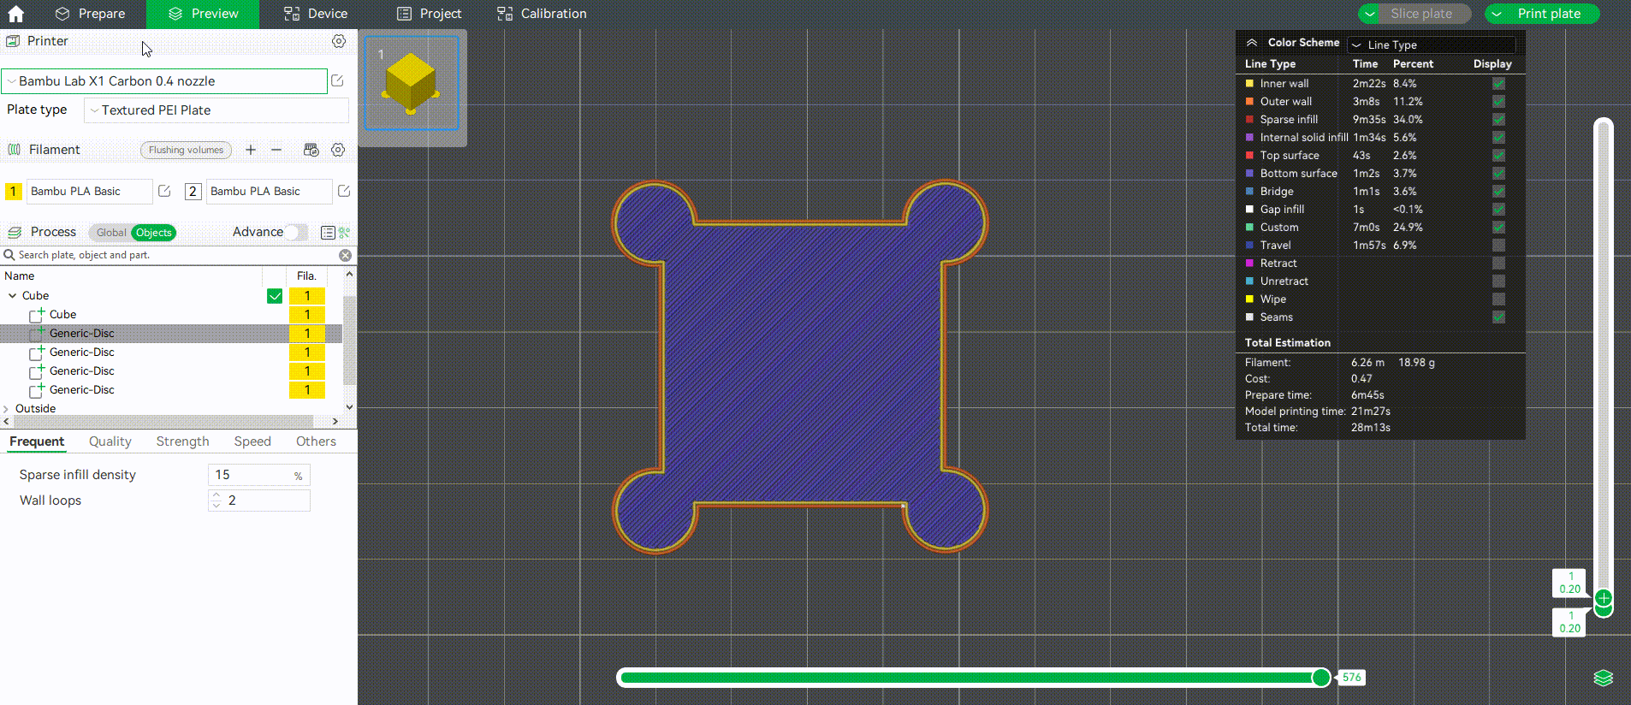Image resolution: width=1631 pixels, height=705 pixels.
Task: Open AMS filament sync icon
Action: (x=311, y=150)
